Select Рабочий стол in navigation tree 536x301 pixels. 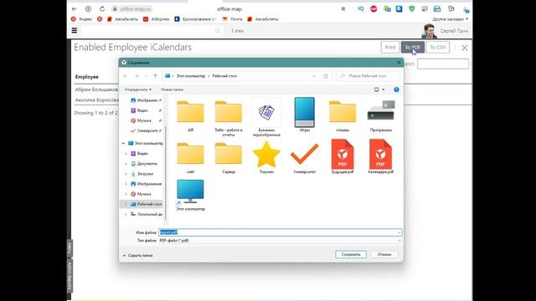coord(147,204)
